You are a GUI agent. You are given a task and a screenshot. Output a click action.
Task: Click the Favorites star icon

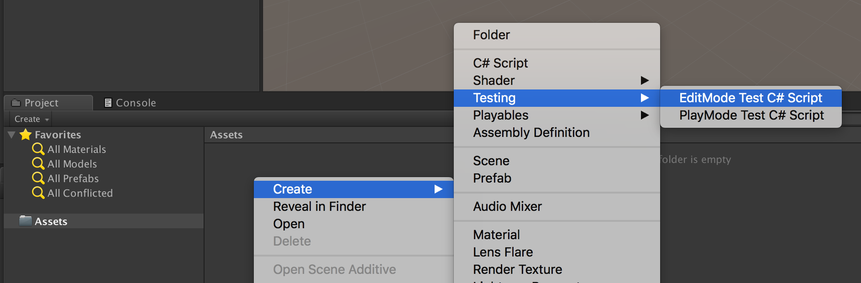[26, 135]
